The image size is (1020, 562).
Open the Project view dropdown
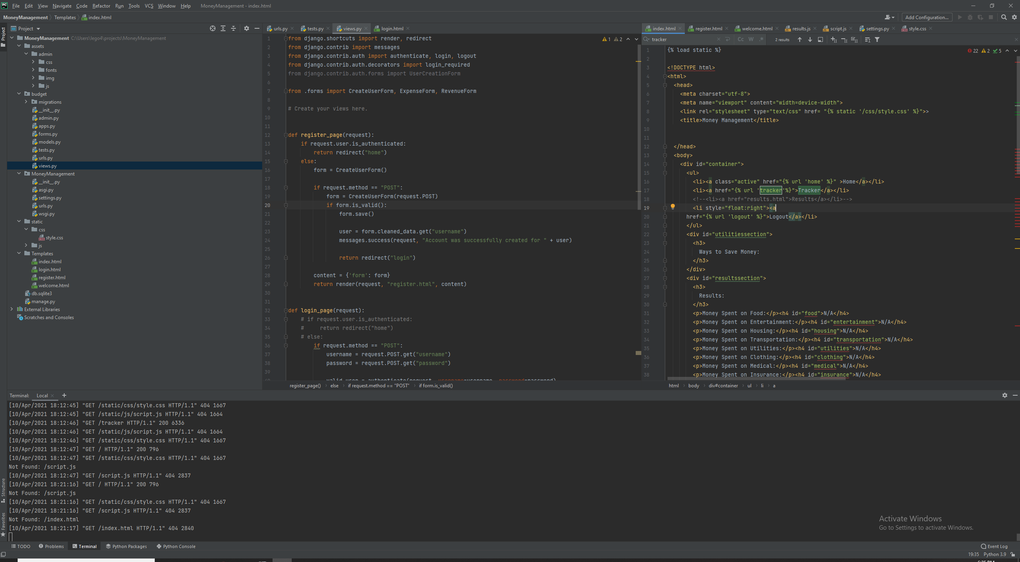[x=38, y=29]
